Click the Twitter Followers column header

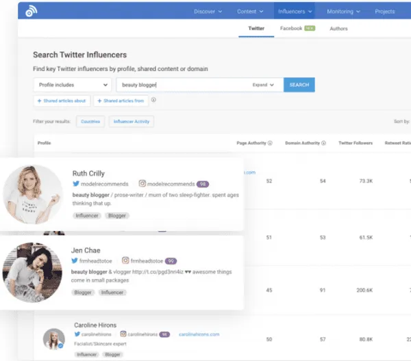tap(356, 143)
